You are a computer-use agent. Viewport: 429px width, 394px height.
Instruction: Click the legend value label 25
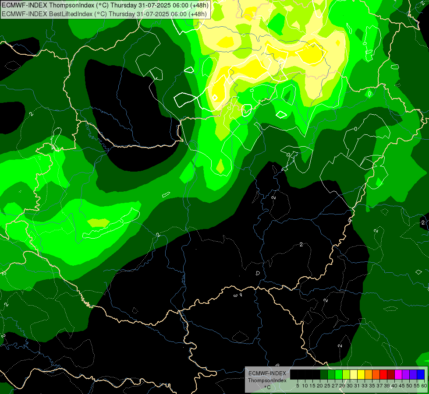pyautogui.click(x=327, y=386)
